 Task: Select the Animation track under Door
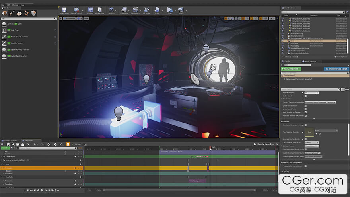pos(42,168)
